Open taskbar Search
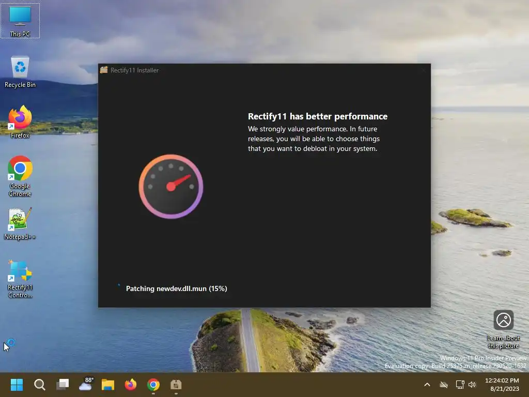Viewport: 529px width, 397px height. tap(39, 385)
